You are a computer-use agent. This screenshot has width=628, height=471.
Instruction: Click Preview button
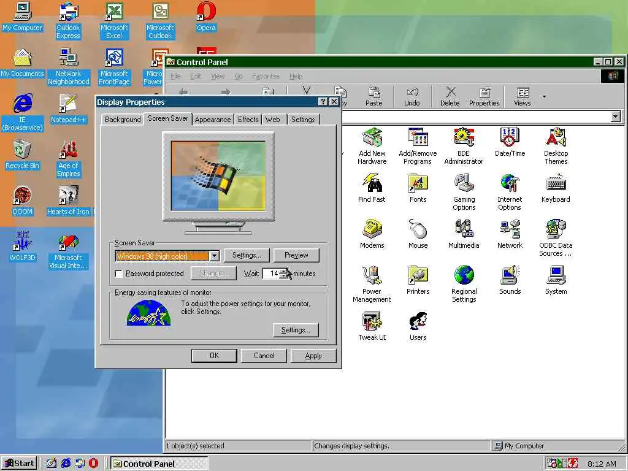tap(296, 255)
